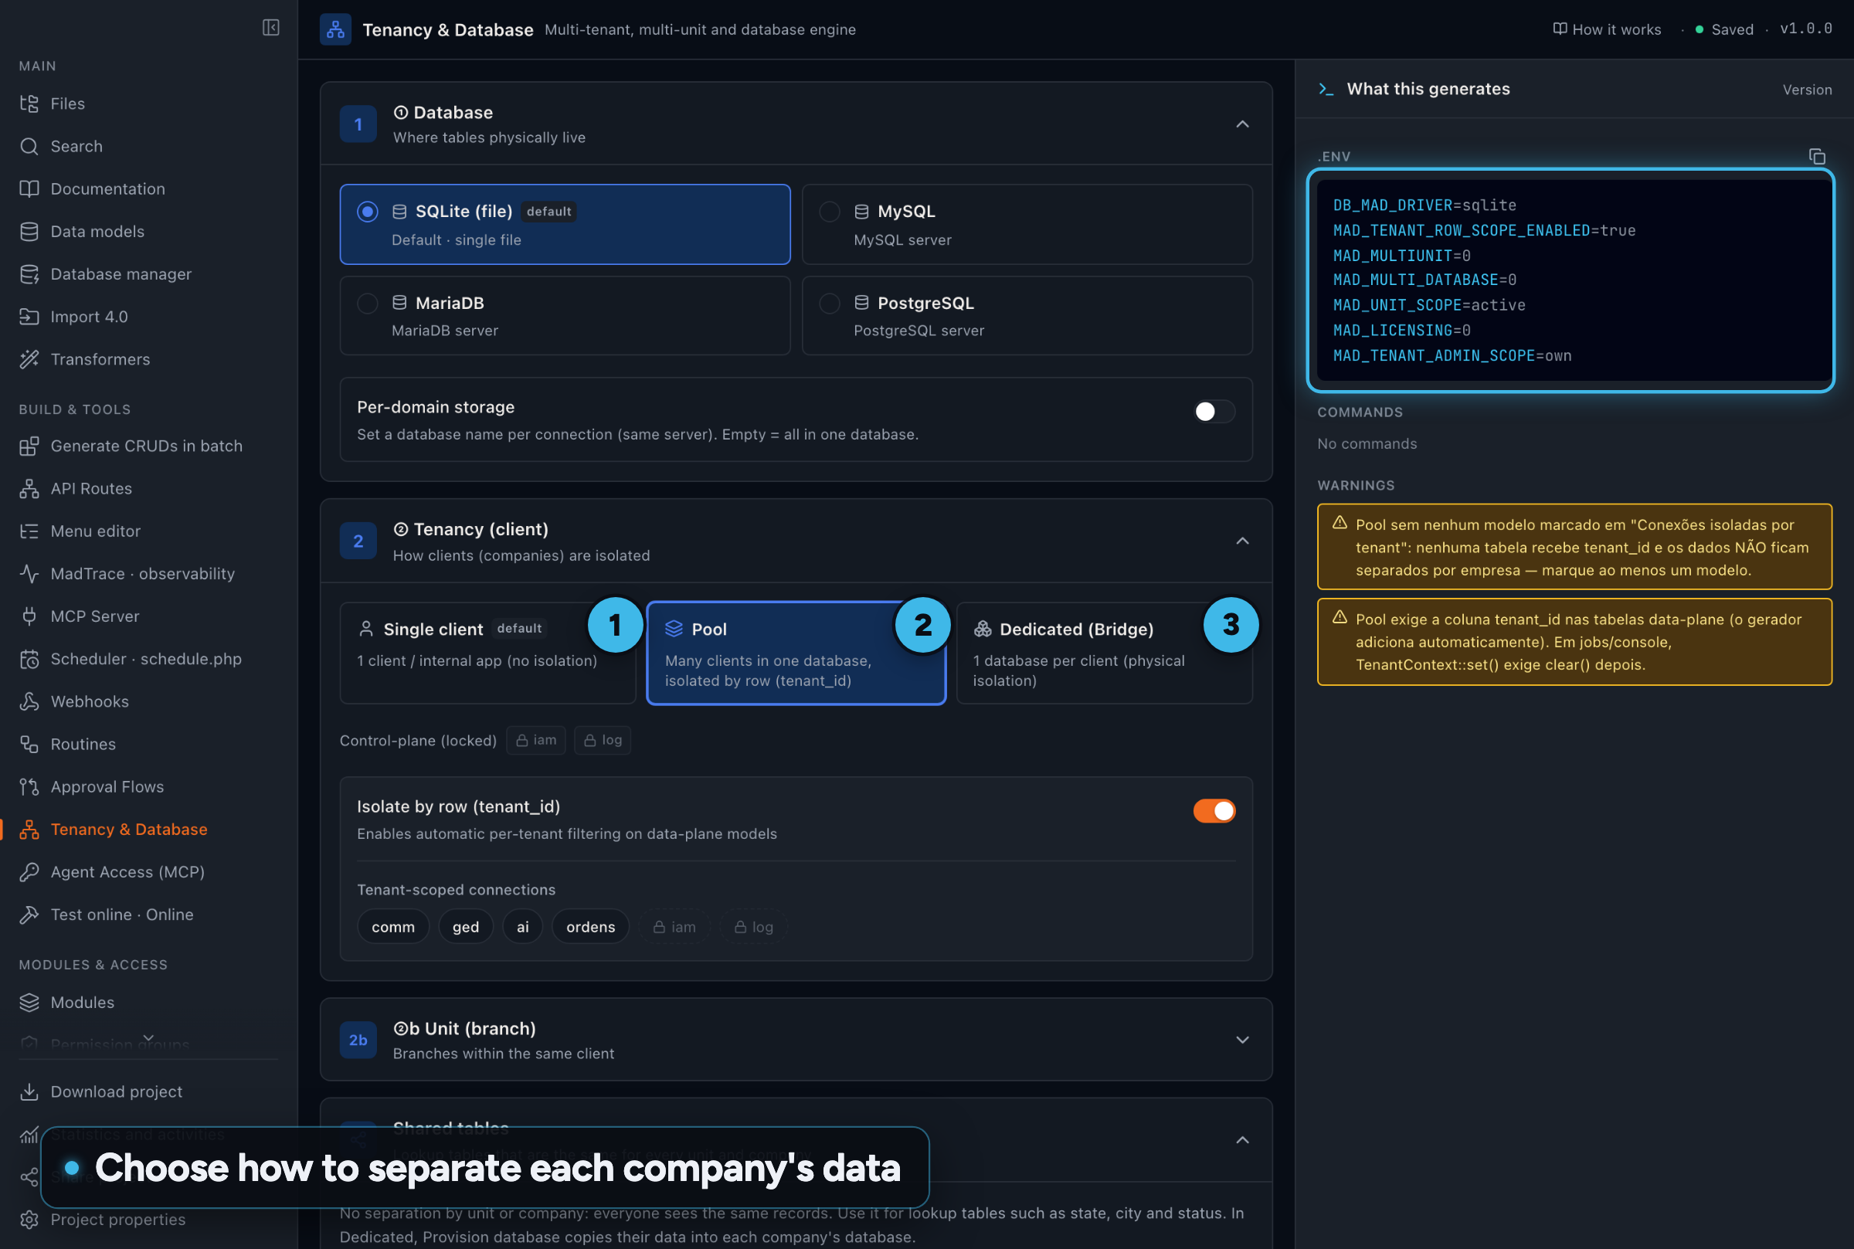Select MySQL database radio
The width and height of the screenshot is (1854, 1249).
[x=830, y=212]
